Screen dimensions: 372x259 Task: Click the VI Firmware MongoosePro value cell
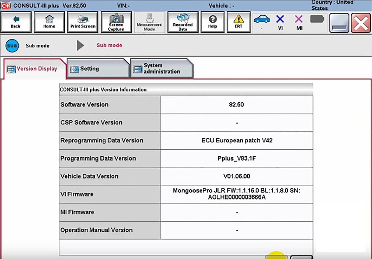[236, 194]
